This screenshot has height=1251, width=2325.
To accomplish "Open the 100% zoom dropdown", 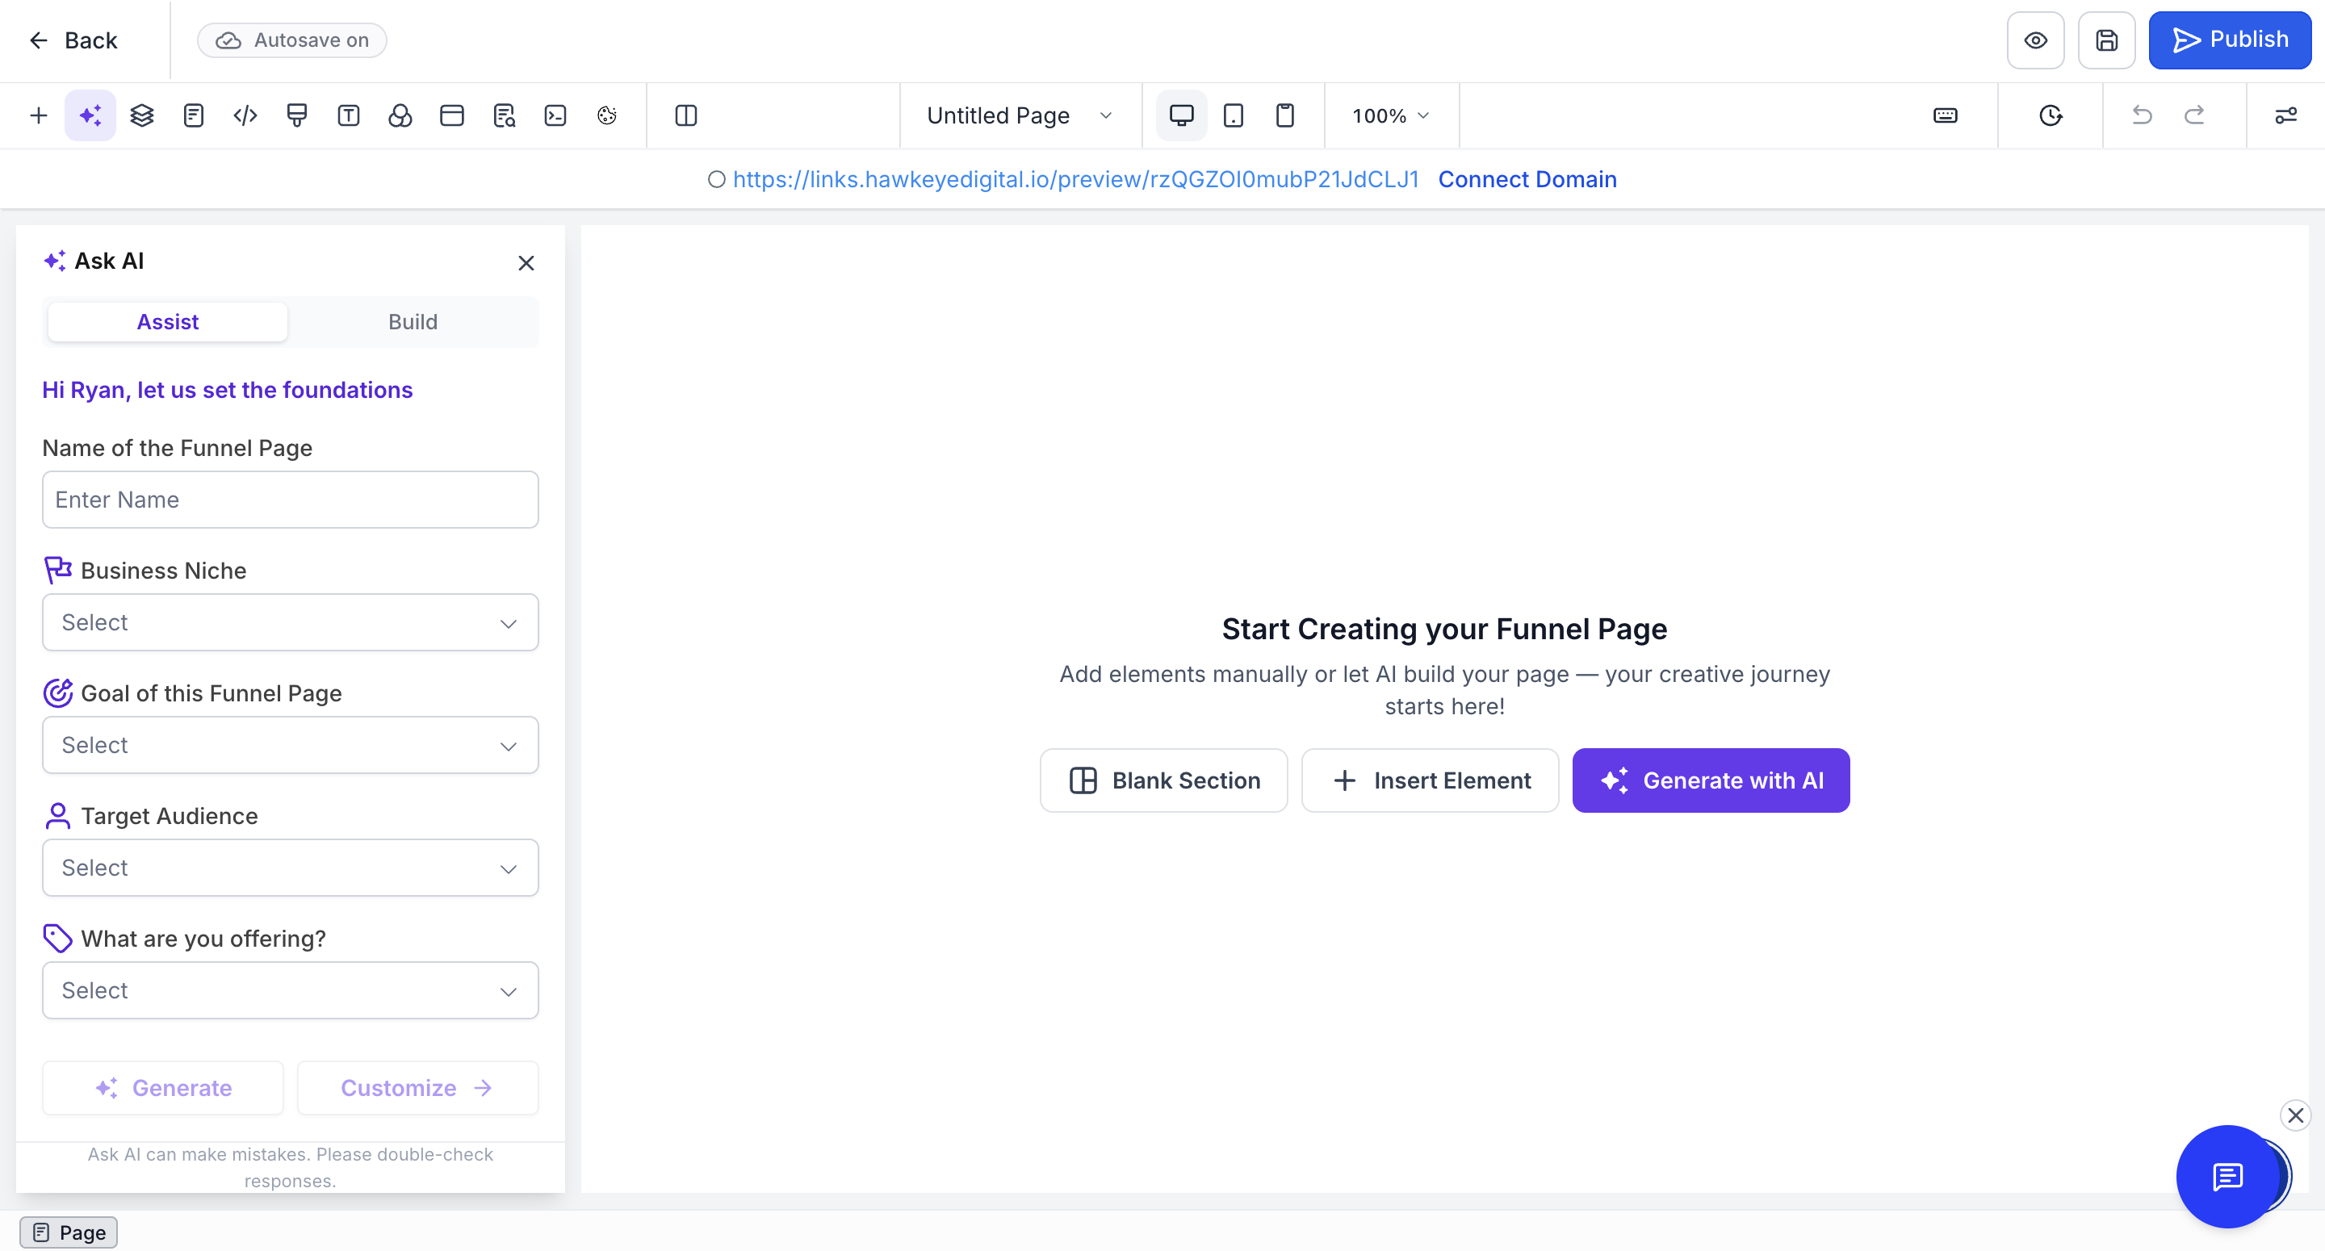I will click(1391, 115).
